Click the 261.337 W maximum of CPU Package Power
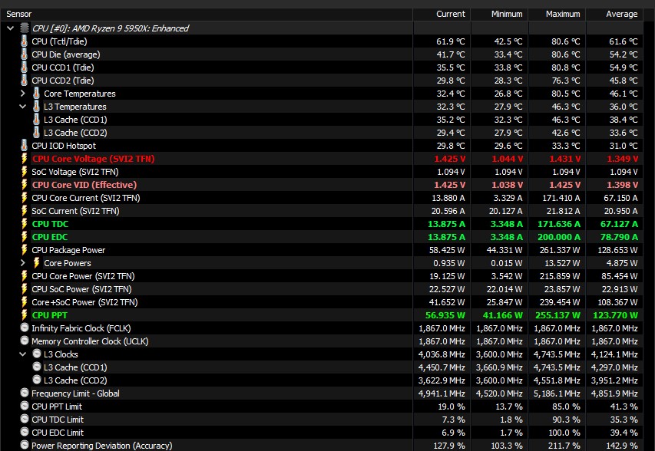The width and height of the screenshot is (655, 451). [x=561, y=250]
